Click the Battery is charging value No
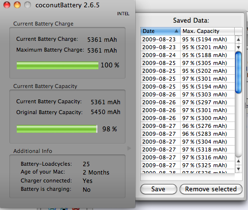The height and width of the screenshot is (210, 248). [87, 190]
